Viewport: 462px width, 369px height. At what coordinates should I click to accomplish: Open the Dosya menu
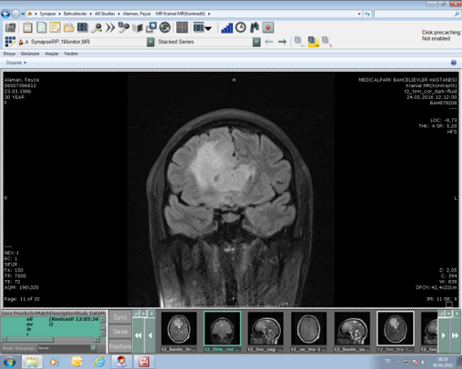(9, 54)
